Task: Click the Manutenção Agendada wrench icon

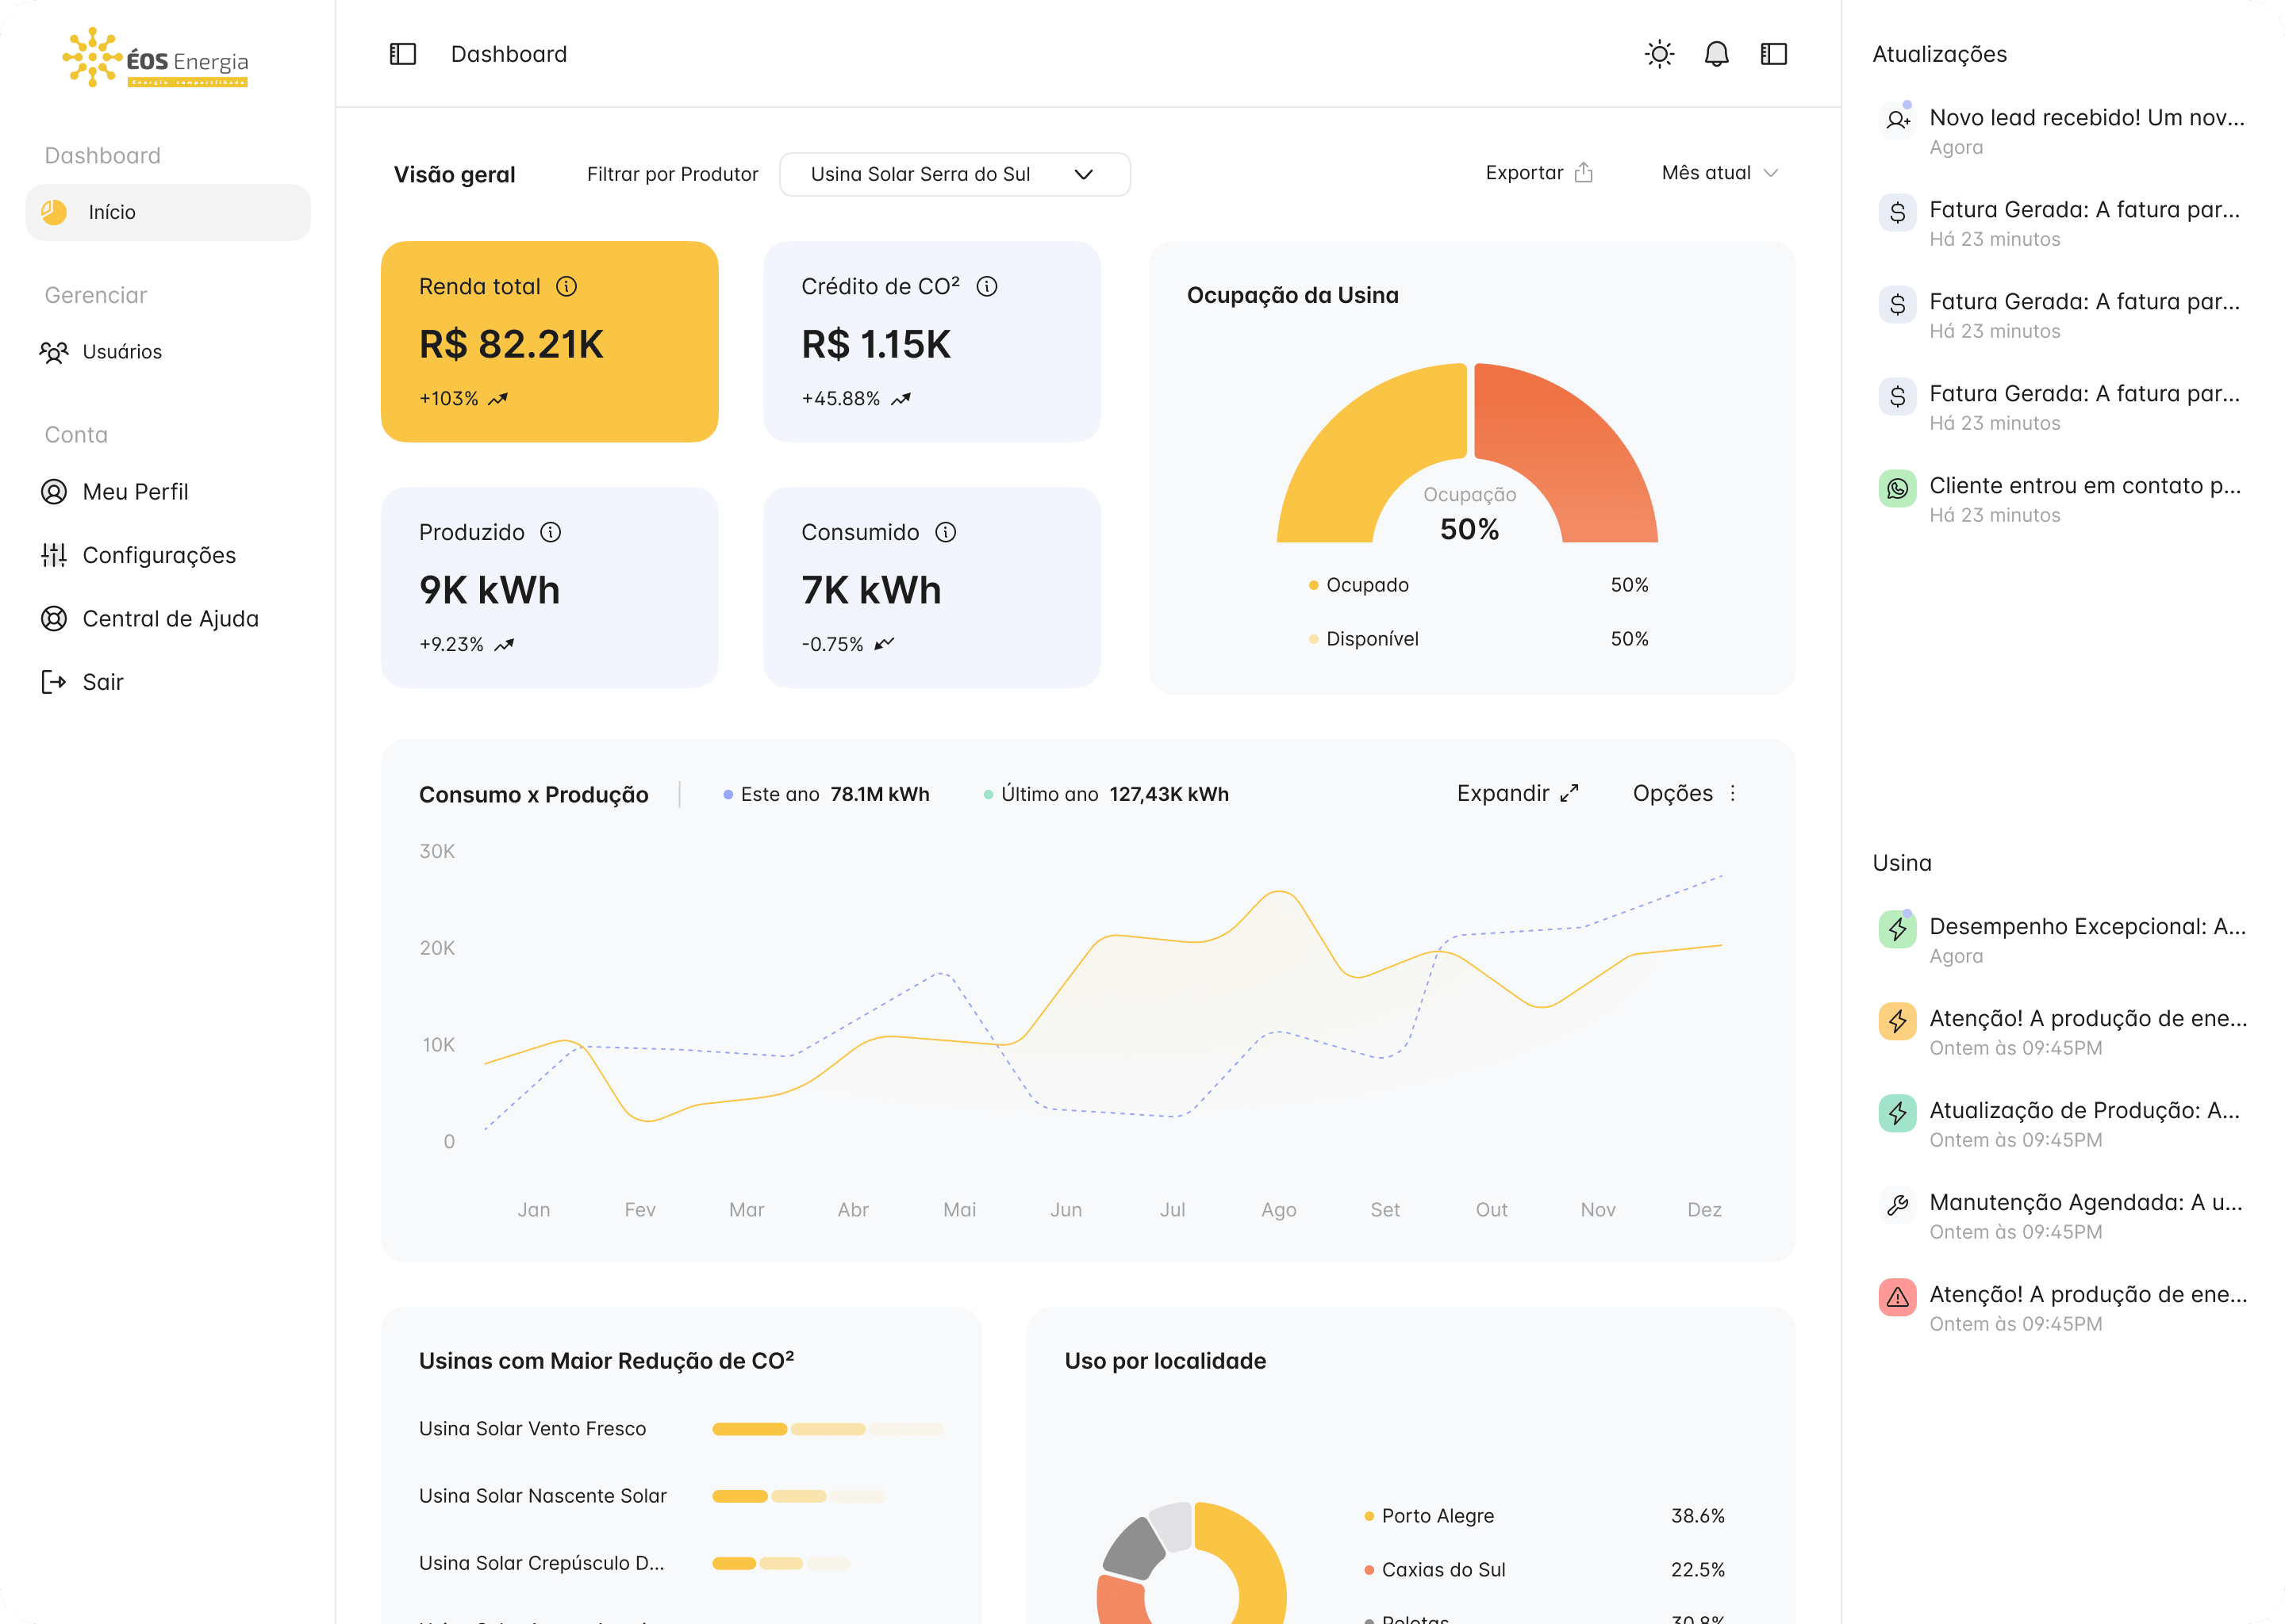Action: click(1897, 1205)
